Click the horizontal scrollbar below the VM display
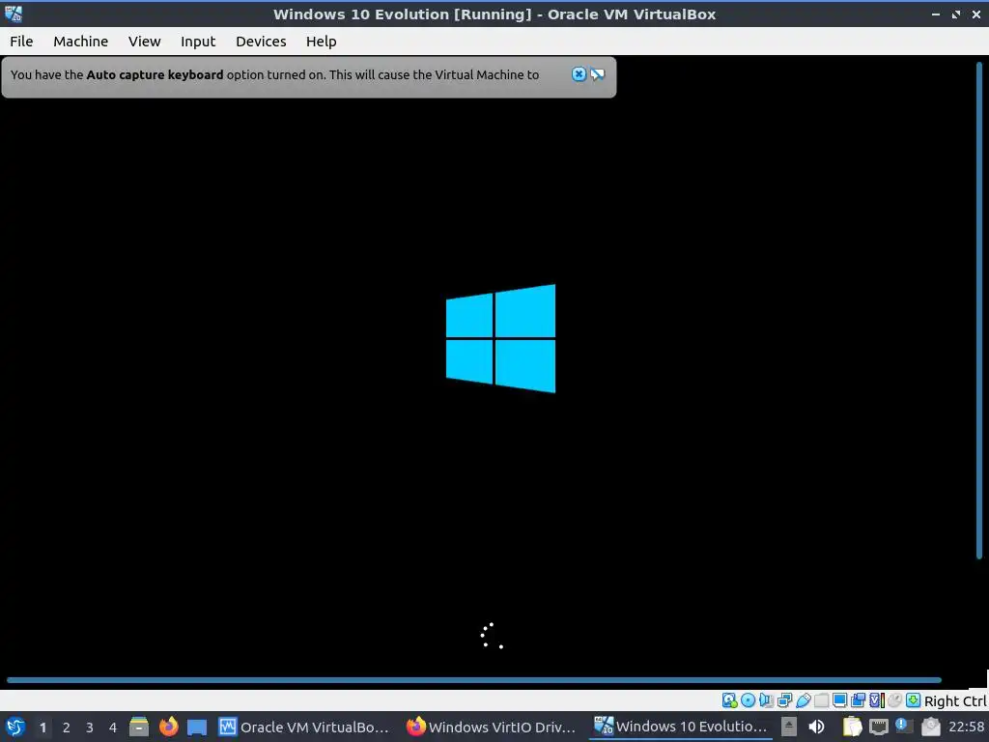The width and height of the screenshot is (989, 742). pos(474,680)
